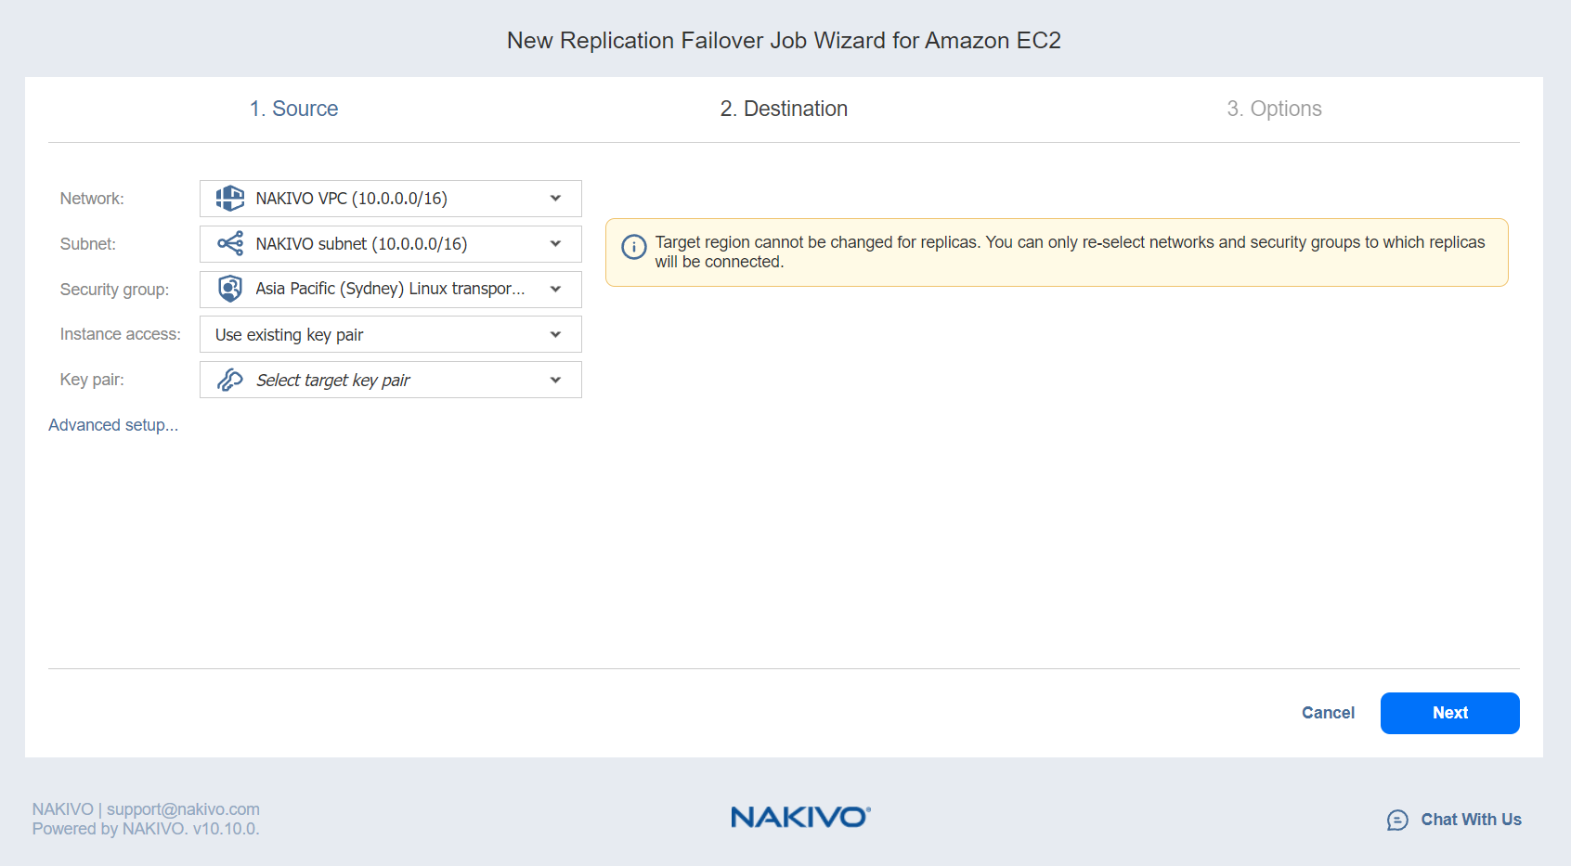Click the subnet share icon
The image size is (1571, 866).
(x=230, y=244)
